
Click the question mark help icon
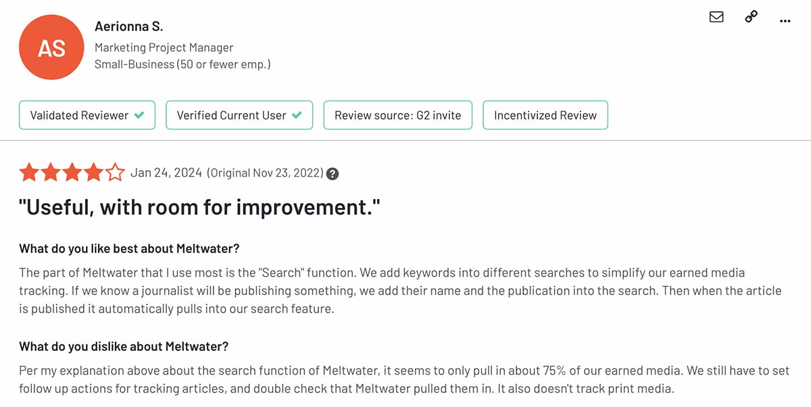[333, 173]
